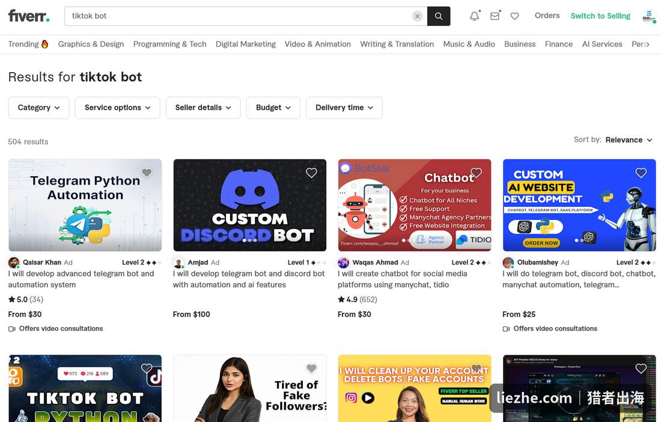Screen dimensions: 661x422
Task: Open Custom AI Website Development thumbnail
Action: 579,205
